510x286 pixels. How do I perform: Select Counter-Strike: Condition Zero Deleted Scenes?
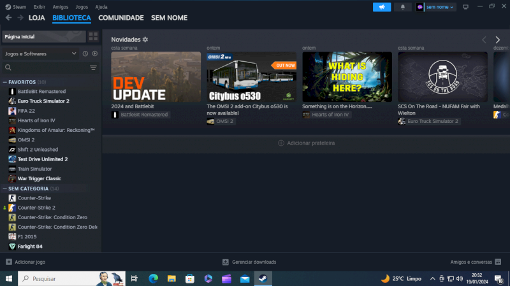point(57,227)
